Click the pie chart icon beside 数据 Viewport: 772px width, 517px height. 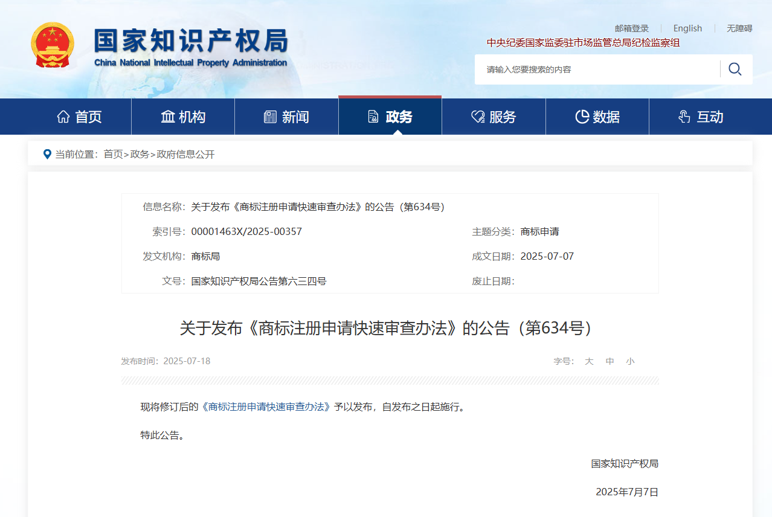[582, 117]
